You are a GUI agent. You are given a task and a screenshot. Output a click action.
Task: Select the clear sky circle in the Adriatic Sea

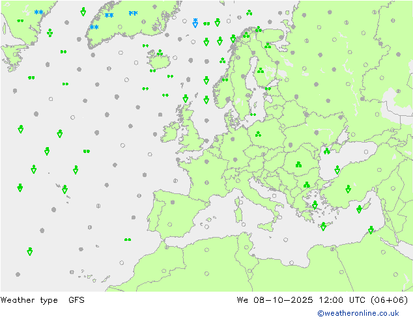[x=274, y=196]
